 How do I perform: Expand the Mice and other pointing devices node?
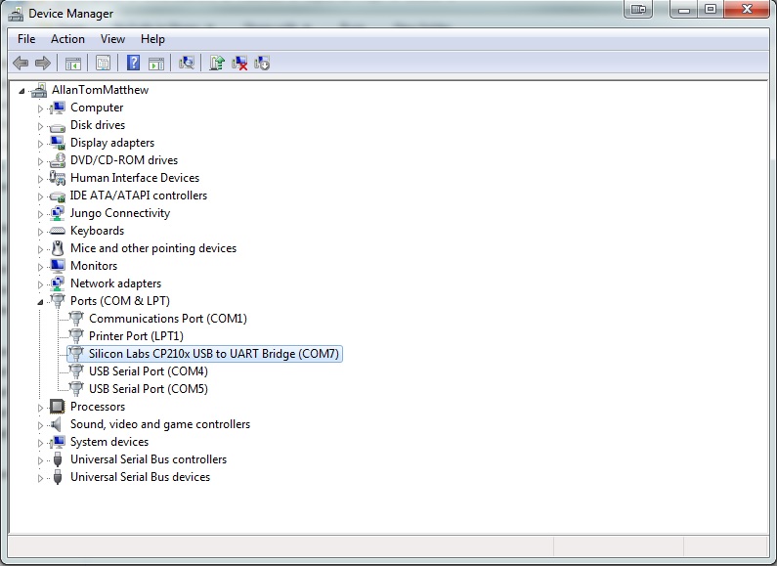click(x=40, y=249)
